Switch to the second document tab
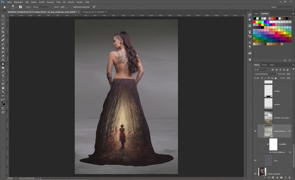This screenshot has width=295, height=180. click(x=93, y=12)
